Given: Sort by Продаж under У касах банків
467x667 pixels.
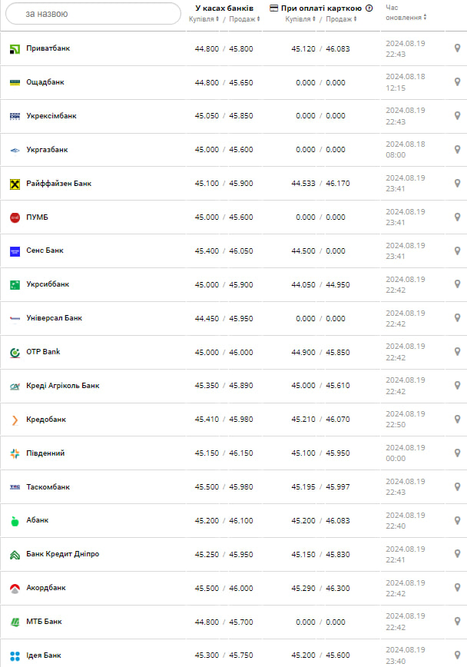Looking at the screenshot, I should coord(240,19).
